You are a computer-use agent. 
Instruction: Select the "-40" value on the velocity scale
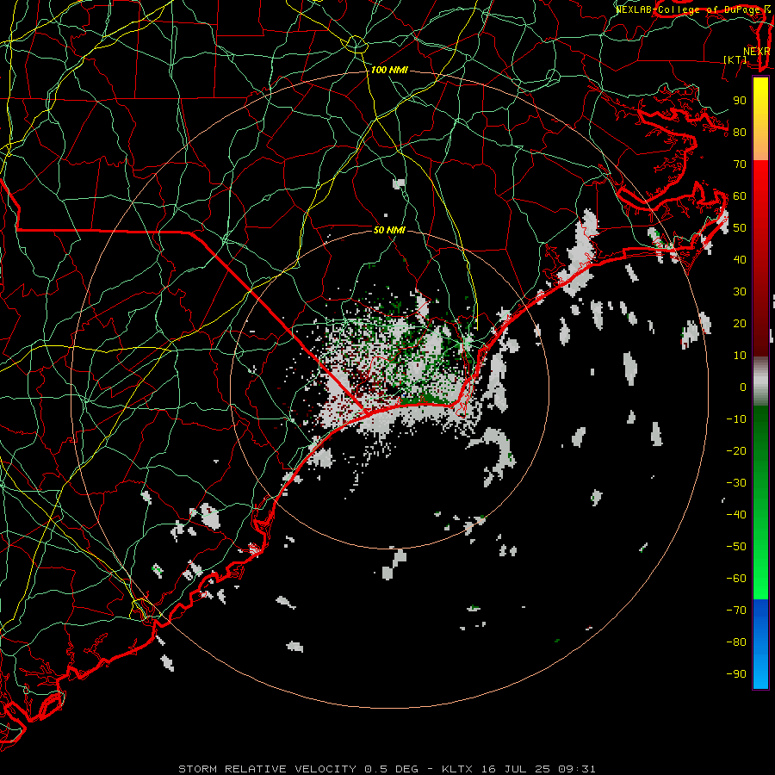point(736,515)
